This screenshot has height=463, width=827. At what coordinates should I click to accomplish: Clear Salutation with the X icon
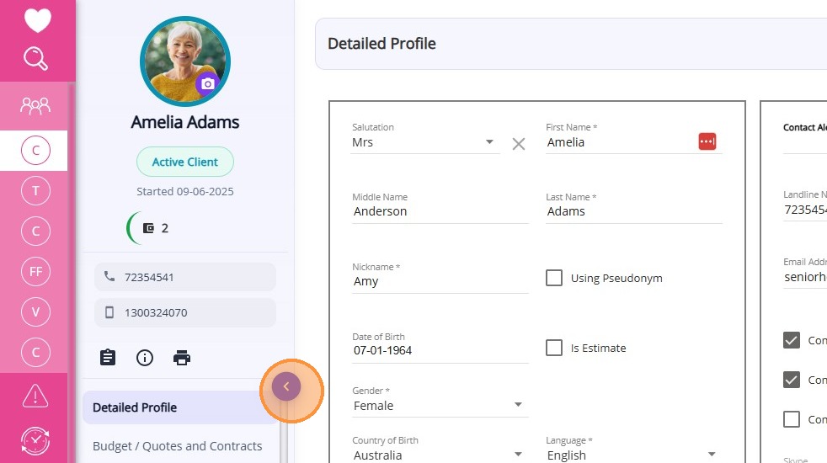(x=519, y=144)
